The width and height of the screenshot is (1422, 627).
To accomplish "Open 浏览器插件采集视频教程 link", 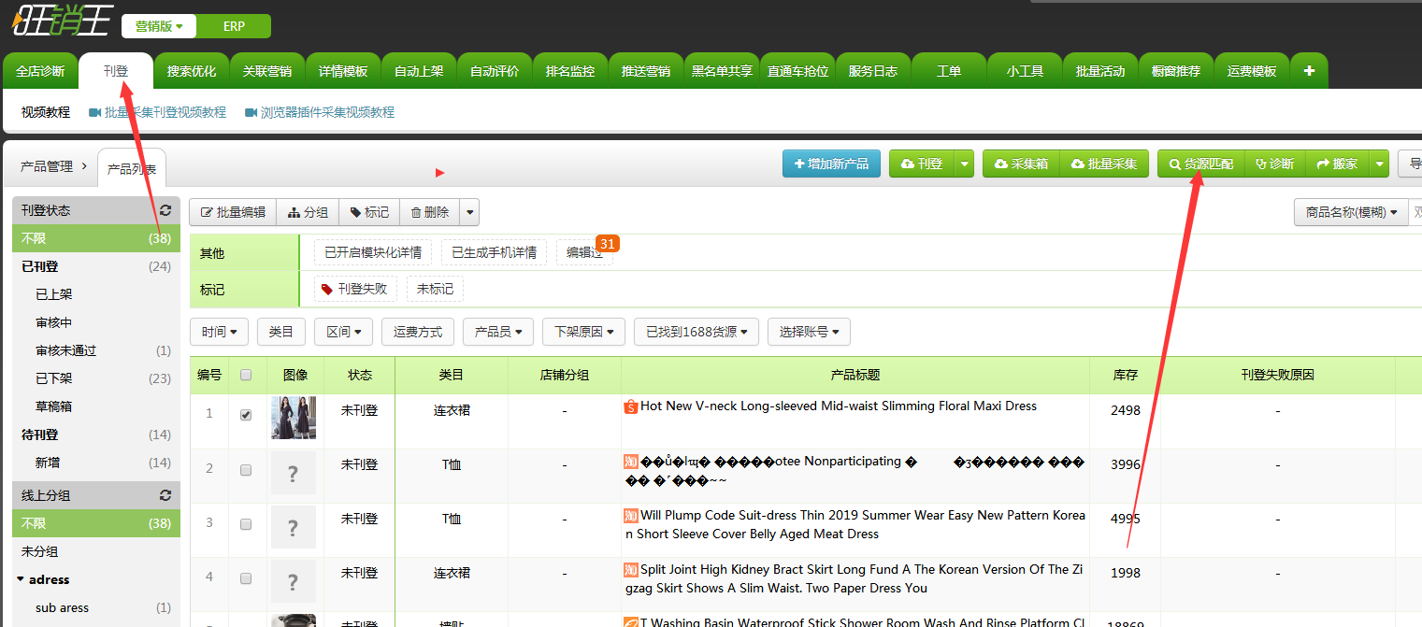I will click(x=320, y=112).
